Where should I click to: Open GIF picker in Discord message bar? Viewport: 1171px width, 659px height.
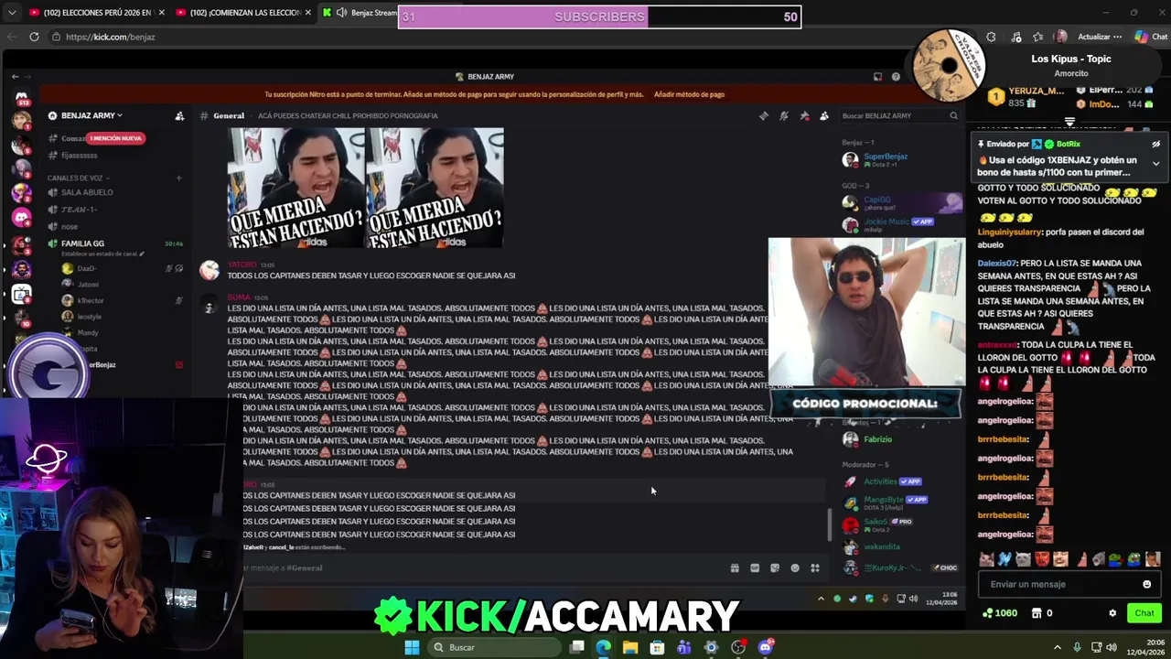pyautogui.click(x=755, y=568)
